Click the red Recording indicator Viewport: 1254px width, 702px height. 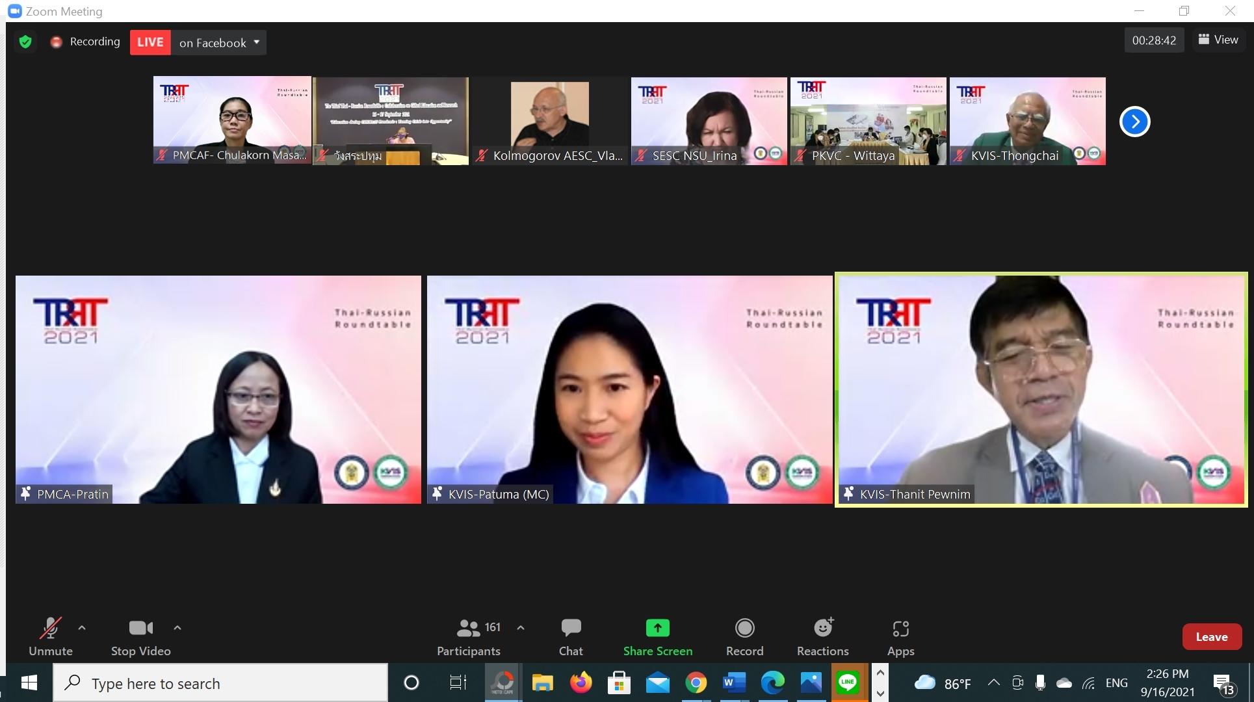pyautogui.click(x=86, y=42)
